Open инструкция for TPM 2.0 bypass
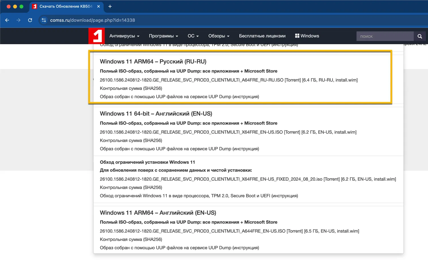Viewport: 428px width, 266px height. [x=285, y=196]
